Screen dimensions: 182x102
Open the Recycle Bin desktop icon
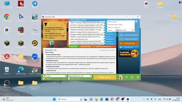click(x=7, y=71)
